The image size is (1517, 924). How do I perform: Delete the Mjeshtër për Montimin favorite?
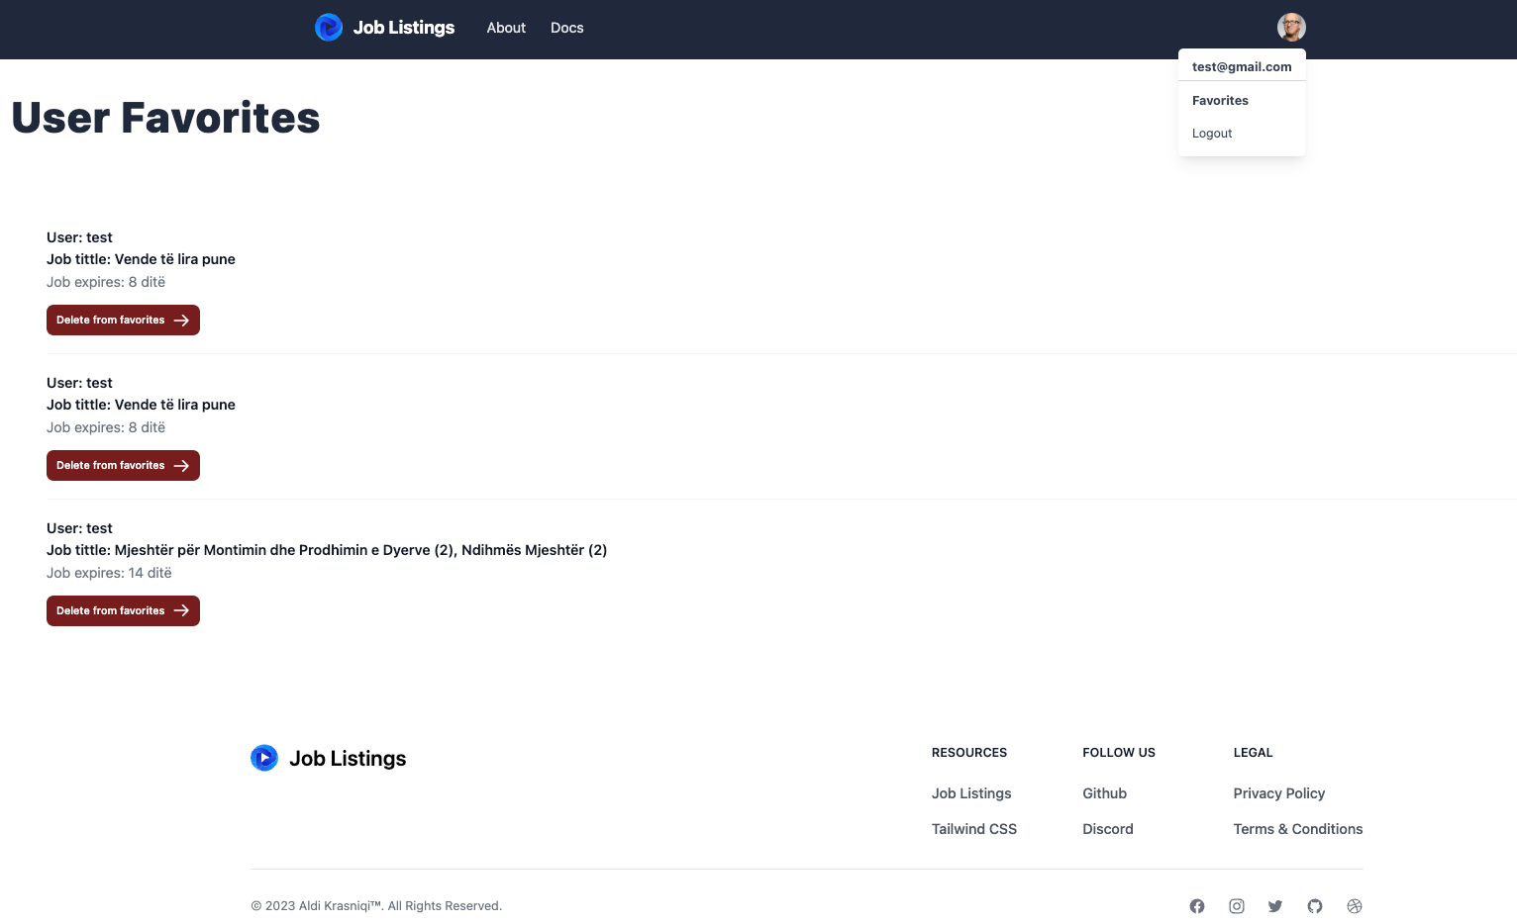coord(123,611)
